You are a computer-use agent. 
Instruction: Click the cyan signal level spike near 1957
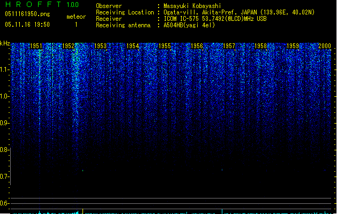[222, 211]
